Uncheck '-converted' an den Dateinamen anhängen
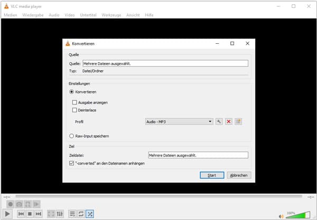317x220 pixels. click(x=72, y=163)
